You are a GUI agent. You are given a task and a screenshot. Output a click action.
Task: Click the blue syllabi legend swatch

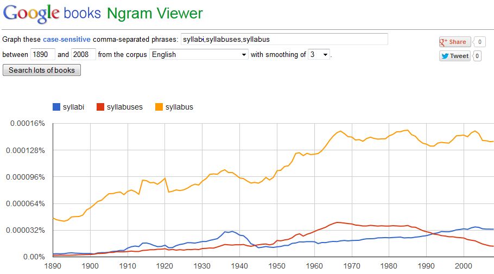56,107
